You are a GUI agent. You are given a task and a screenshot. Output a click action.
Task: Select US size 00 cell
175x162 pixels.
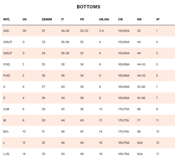coord(24,31)
